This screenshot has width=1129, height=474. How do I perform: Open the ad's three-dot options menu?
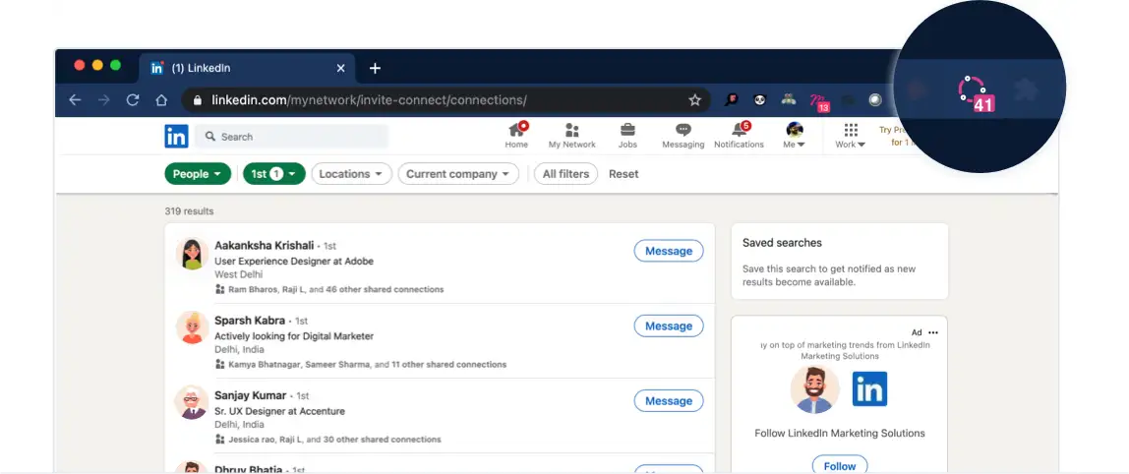[933, 332]
